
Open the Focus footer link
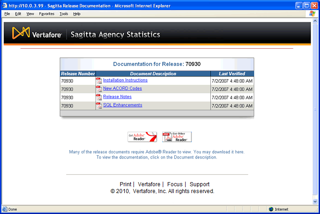175,184
